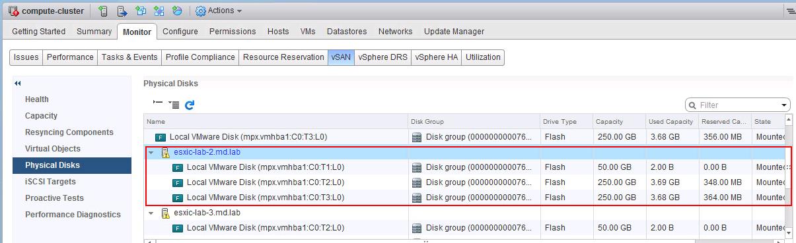This screenshot has width=796, height=243.
Task: Click the esxic-lab-3.md.lab host warning icon
Action: (165, 213)
